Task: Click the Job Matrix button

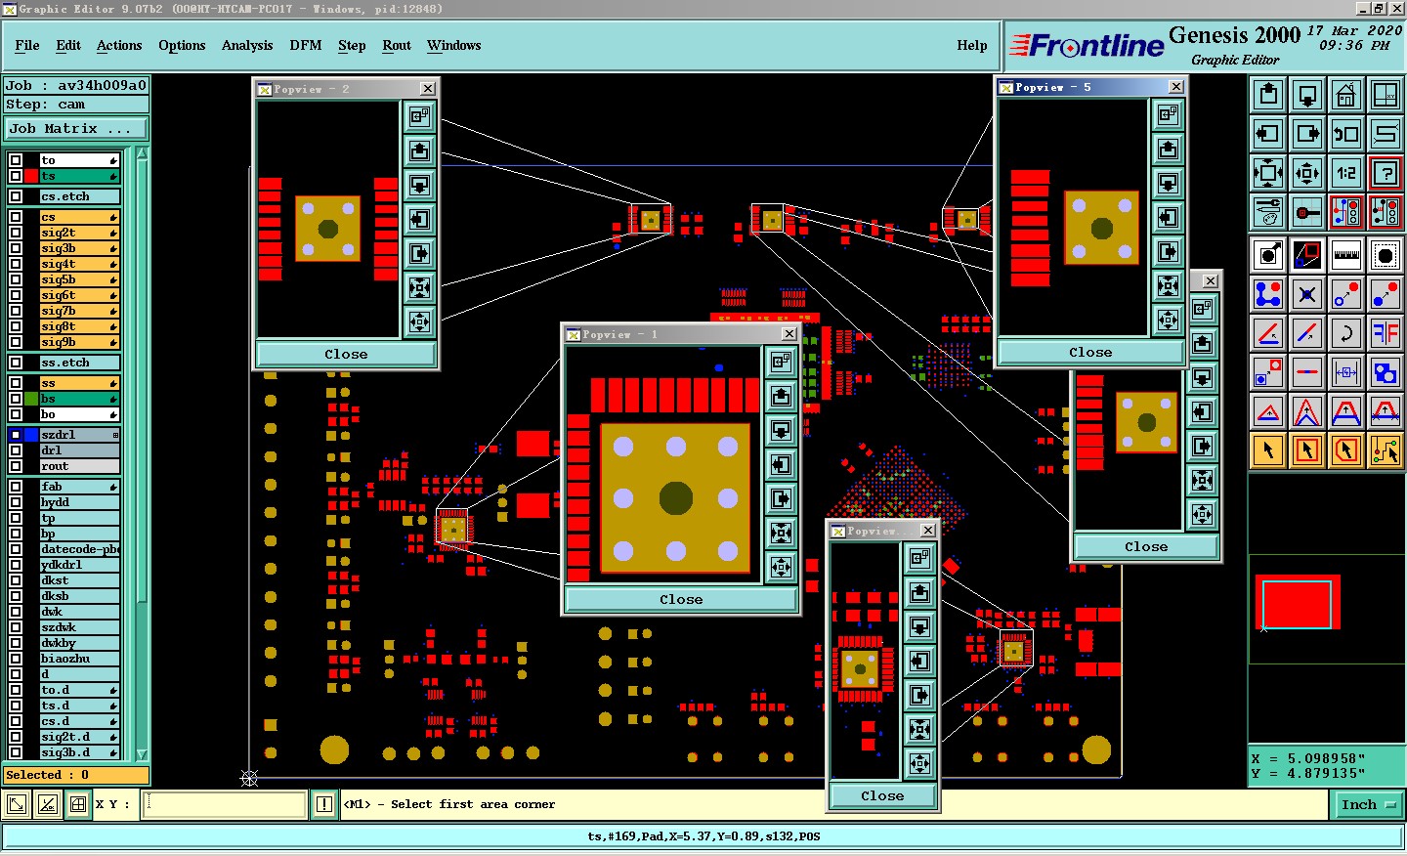Action: tap(75, 129)
